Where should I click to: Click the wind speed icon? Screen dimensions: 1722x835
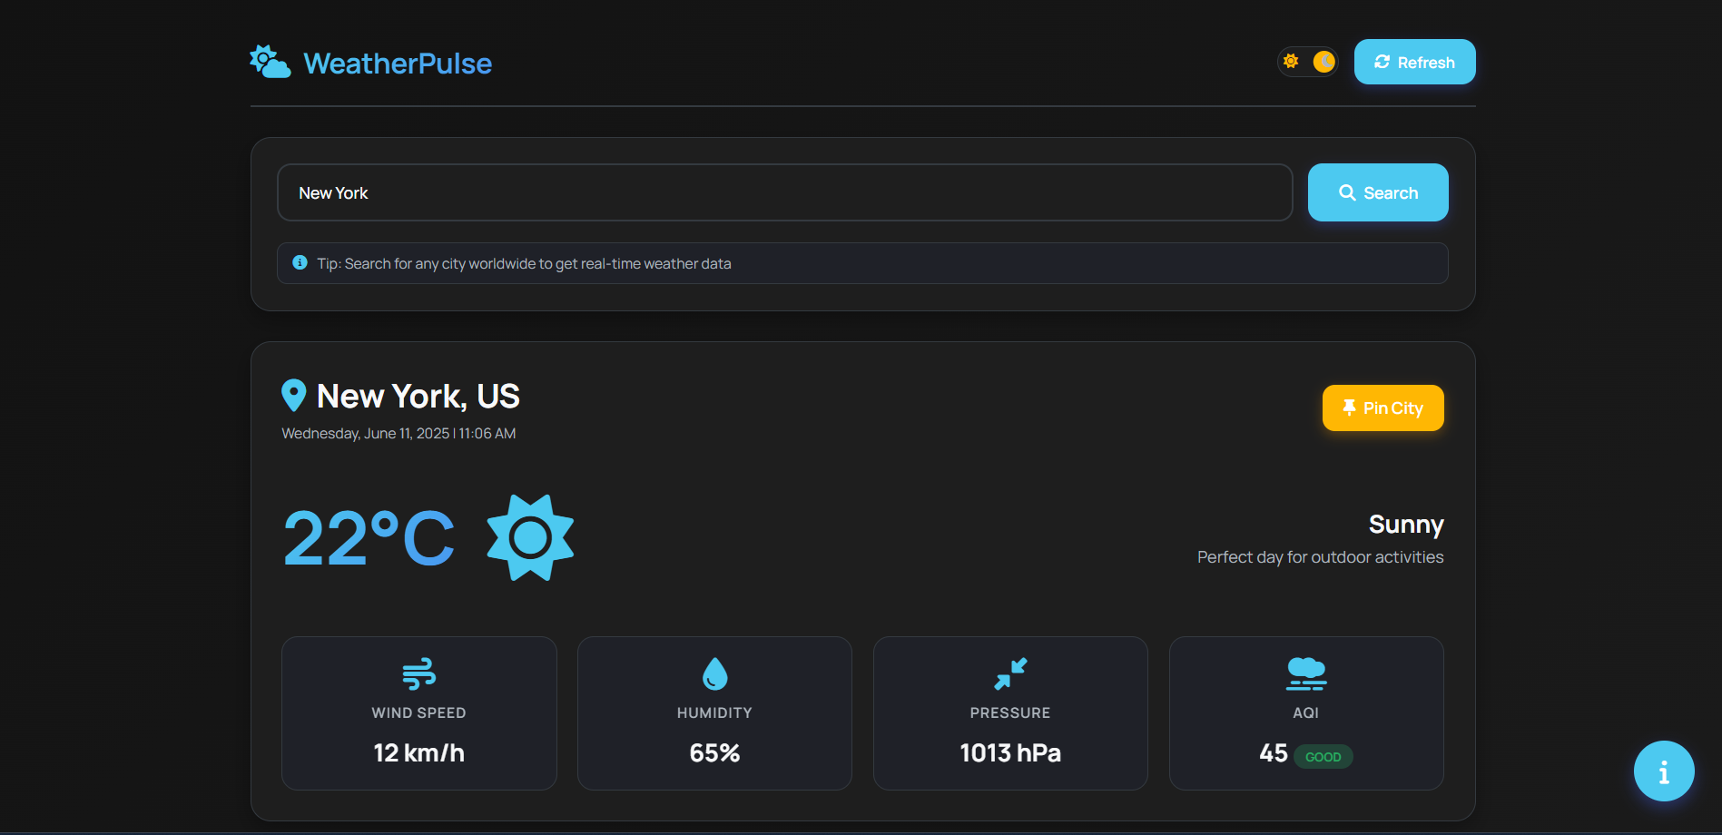418,673
